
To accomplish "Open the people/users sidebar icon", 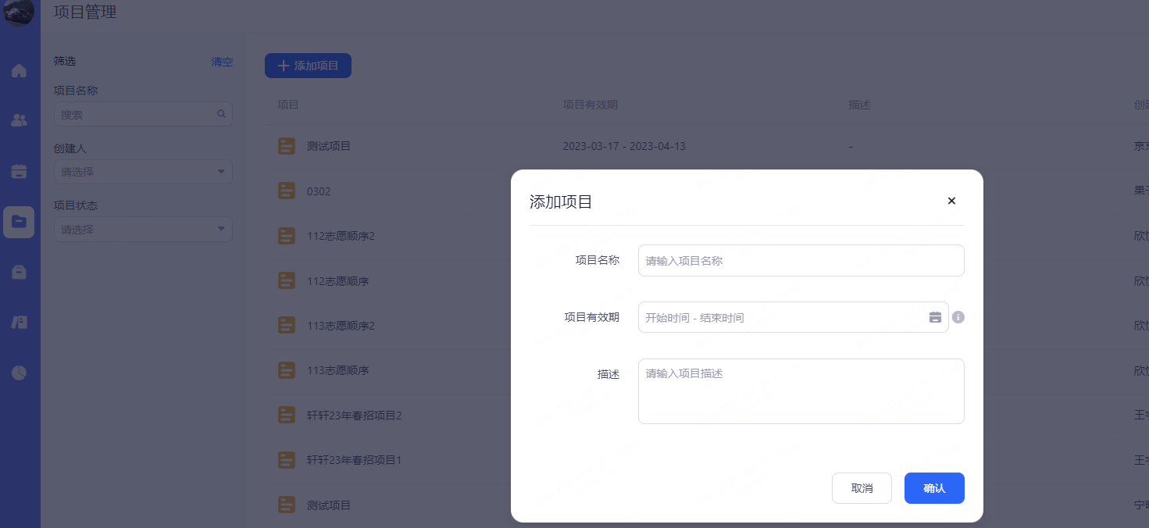I will pyautogui.click(x=19, y=120).
